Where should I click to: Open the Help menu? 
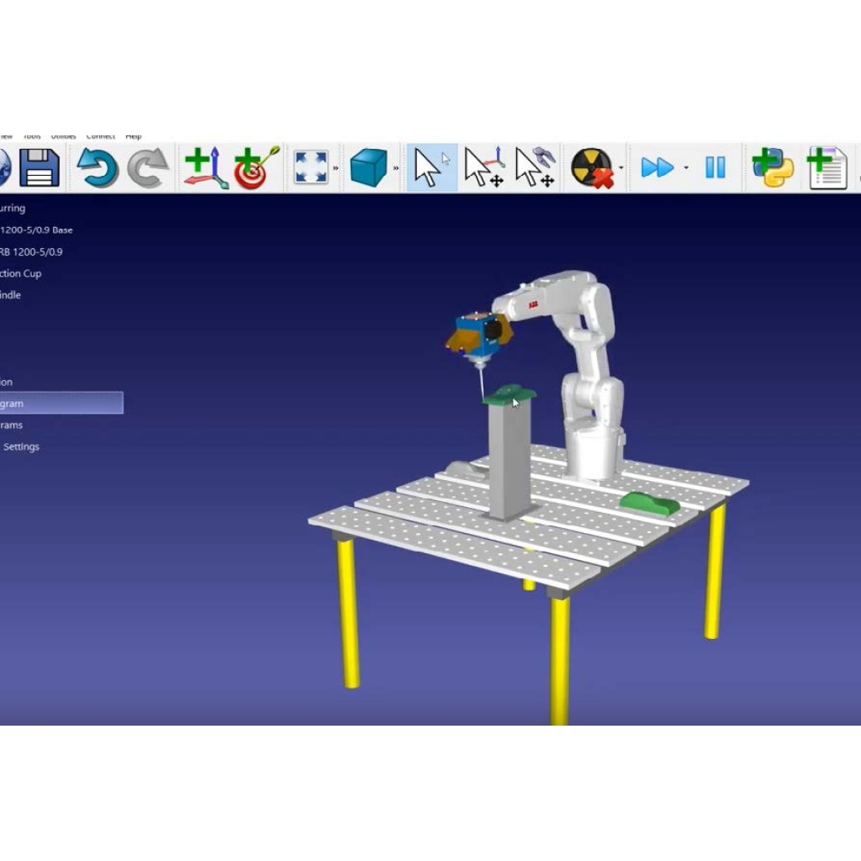click(x=132, y=135)
